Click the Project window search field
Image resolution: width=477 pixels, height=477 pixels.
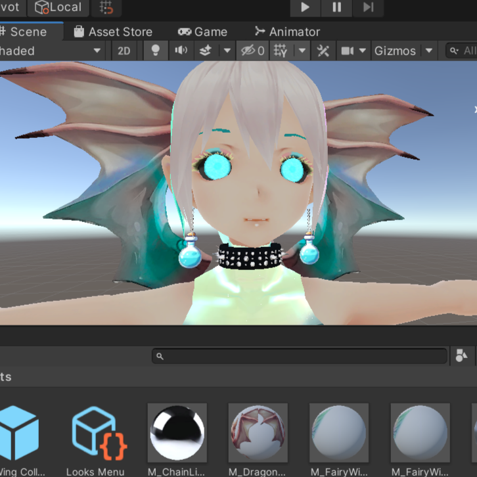300,356
